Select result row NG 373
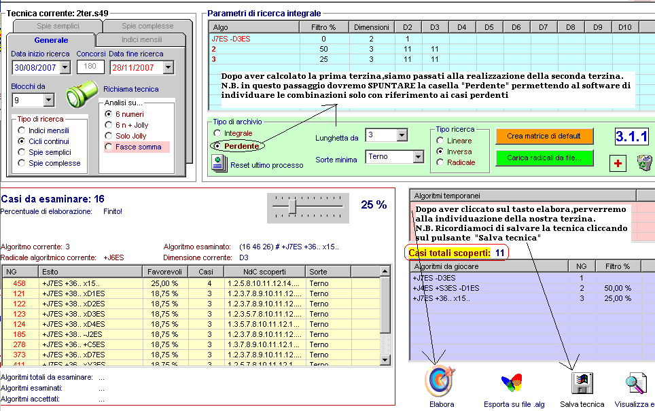 point(191,355)
